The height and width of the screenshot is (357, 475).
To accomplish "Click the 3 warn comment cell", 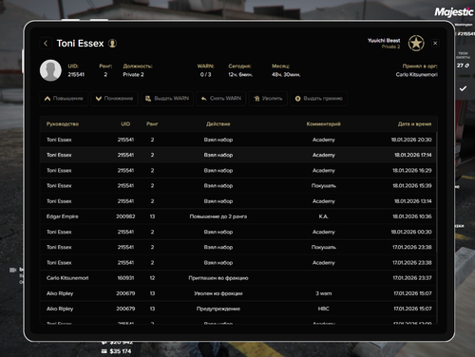I will 324,293.
